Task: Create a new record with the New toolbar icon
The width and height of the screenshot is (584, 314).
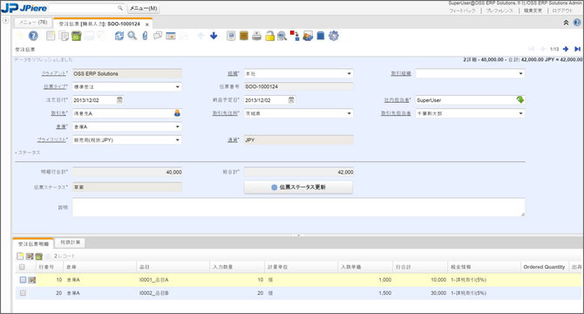Action: pos(51,36)
